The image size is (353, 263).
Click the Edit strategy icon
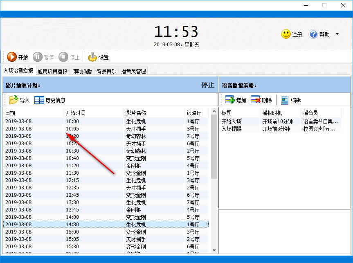[285, 100]
